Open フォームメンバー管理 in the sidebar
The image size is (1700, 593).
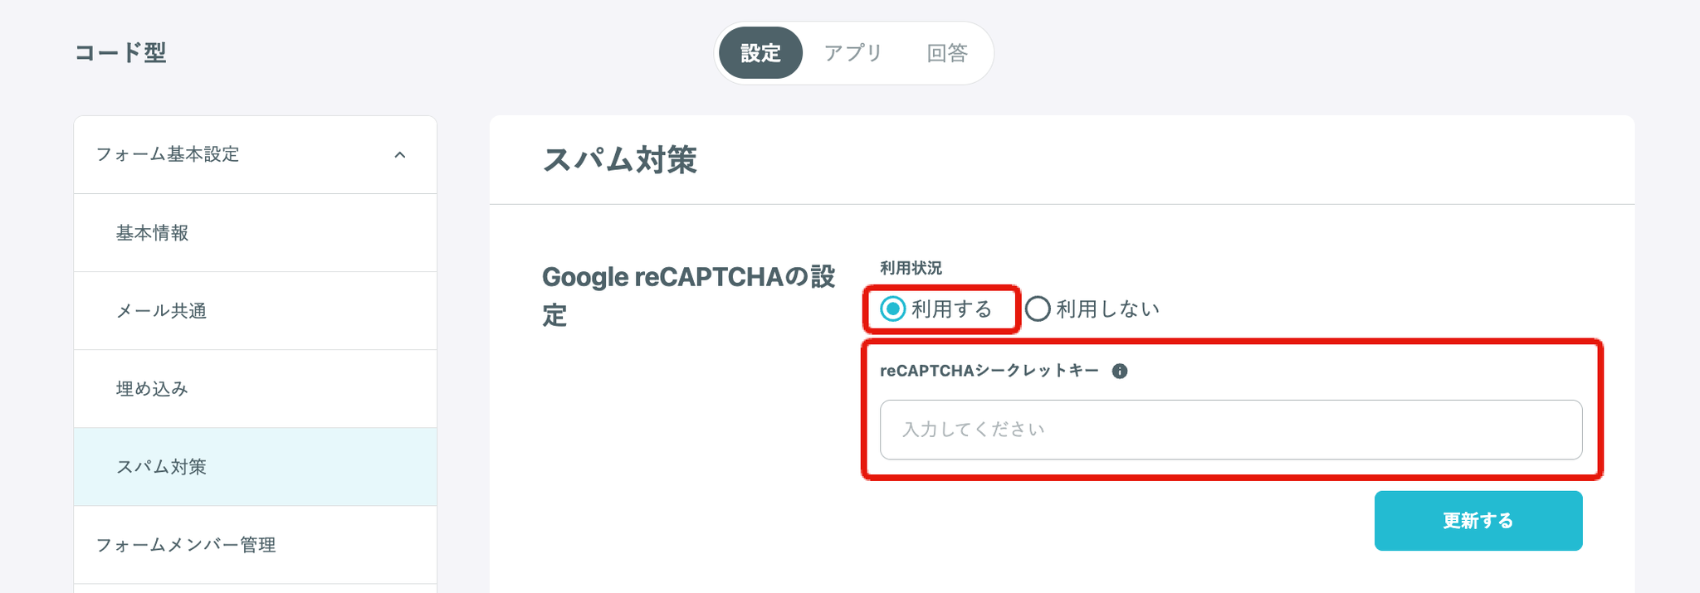coord(186,545)
